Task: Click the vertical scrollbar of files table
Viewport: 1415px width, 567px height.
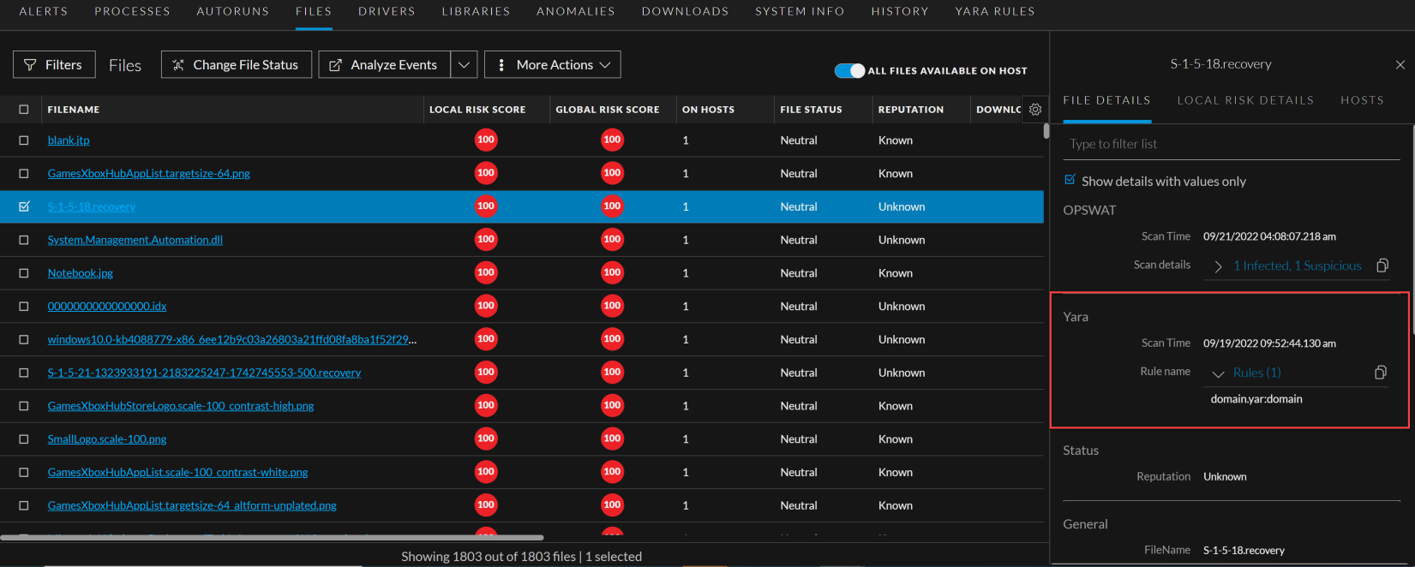Action: pos(1046,131)
